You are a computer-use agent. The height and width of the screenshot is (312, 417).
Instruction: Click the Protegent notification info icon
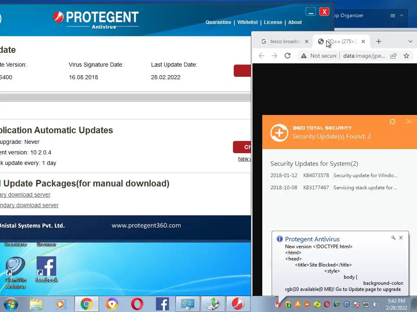(x=279, y=239)
